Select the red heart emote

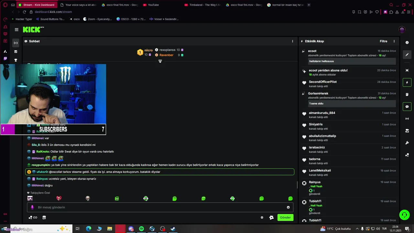click(59, 198)
